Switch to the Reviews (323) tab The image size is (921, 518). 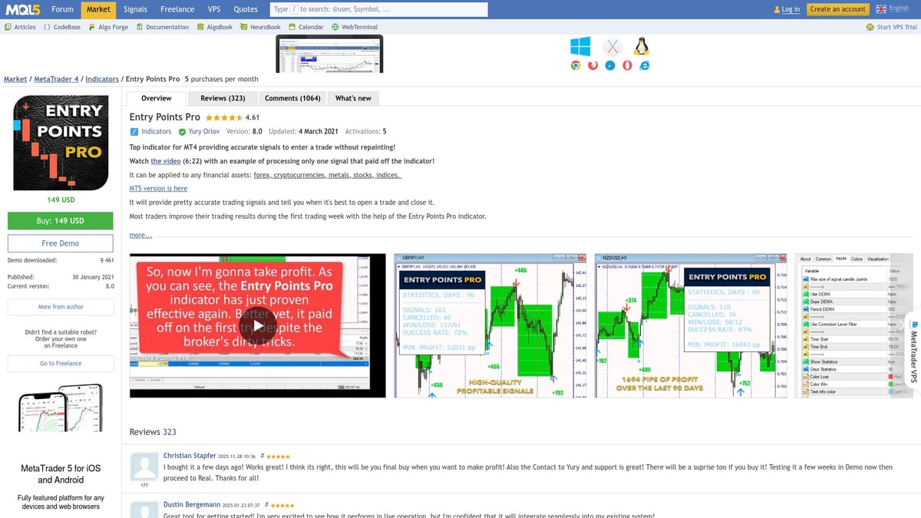[x=223, y=98]
